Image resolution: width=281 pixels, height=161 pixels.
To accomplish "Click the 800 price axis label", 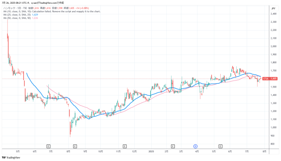I will click(273, 144).
